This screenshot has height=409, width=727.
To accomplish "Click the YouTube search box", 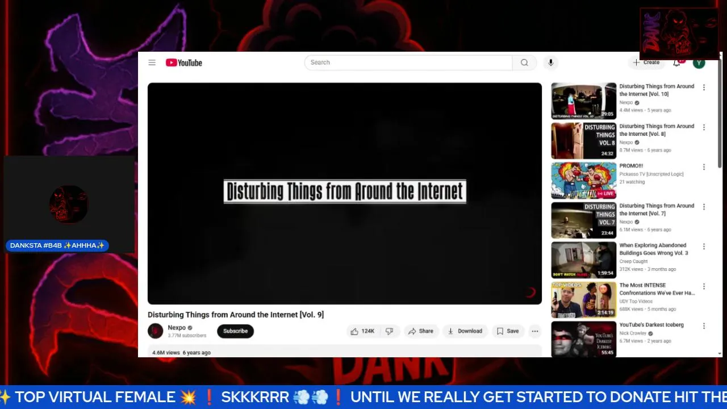I will [x=408, y=62].
